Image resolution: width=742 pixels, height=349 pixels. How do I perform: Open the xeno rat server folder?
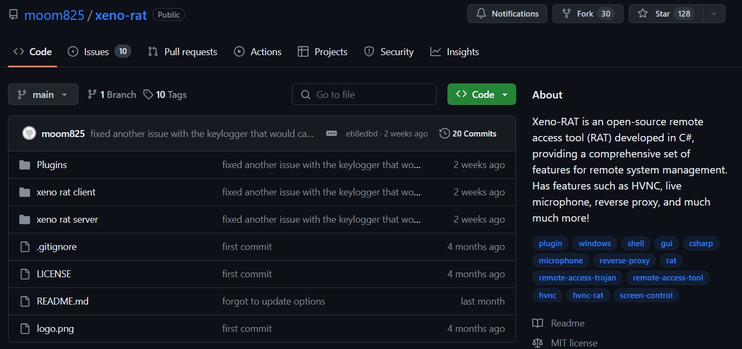coord(67,219)
